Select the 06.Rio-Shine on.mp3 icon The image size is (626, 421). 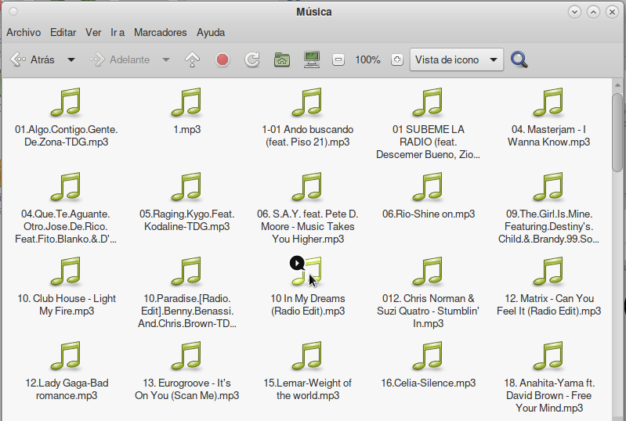428,186
